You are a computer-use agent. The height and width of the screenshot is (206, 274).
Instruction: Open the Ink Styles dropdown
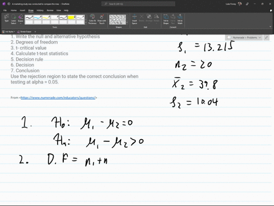(x=9, y=31)
